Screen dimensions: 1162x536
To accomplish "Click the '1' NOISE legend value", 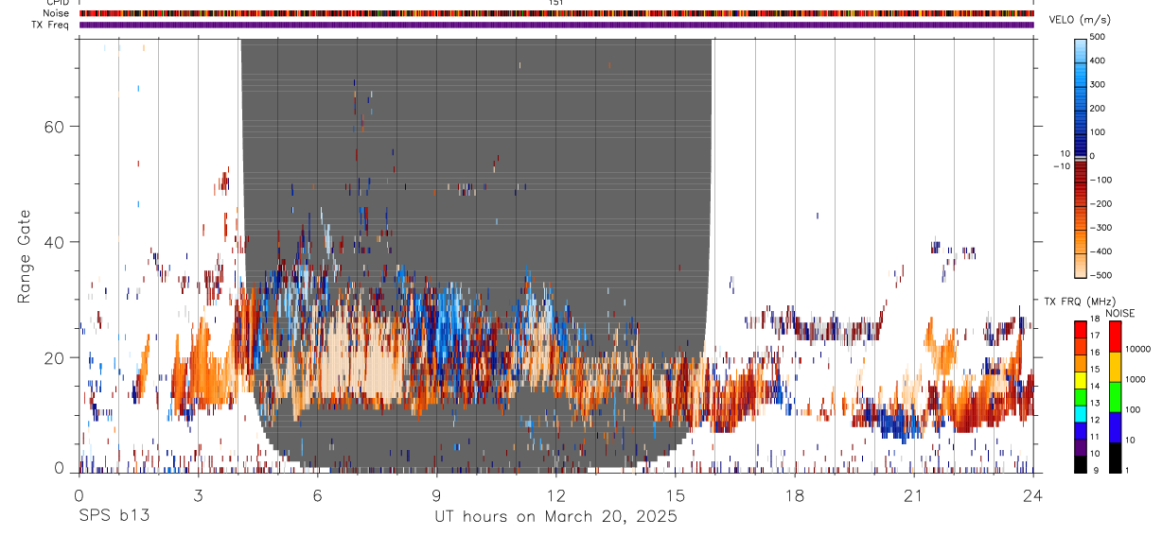I will (1127, 471).
